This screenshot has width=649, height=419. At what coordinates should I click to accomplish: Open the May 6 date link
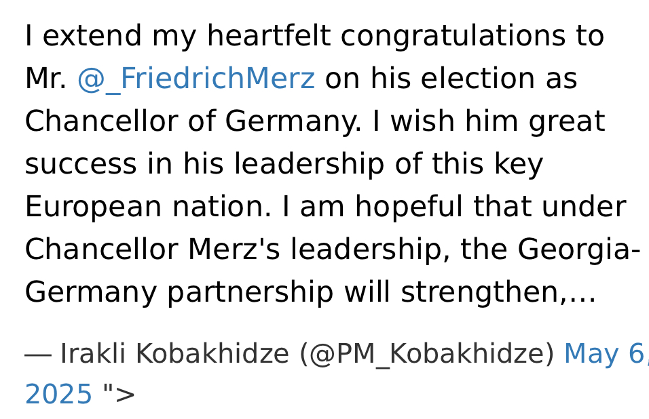[x=606, y=354]
